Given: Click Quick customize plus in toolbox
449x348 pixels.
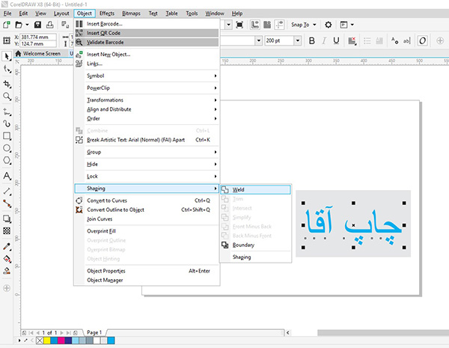Looking at the screenshot, I should coord(7,288).
